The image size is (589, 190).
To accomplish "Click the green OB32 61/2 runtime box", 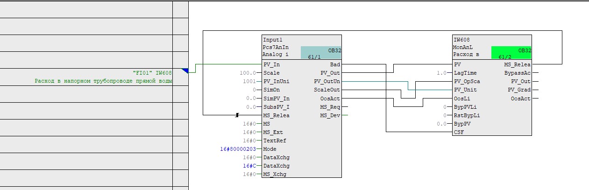I will 511,53.
